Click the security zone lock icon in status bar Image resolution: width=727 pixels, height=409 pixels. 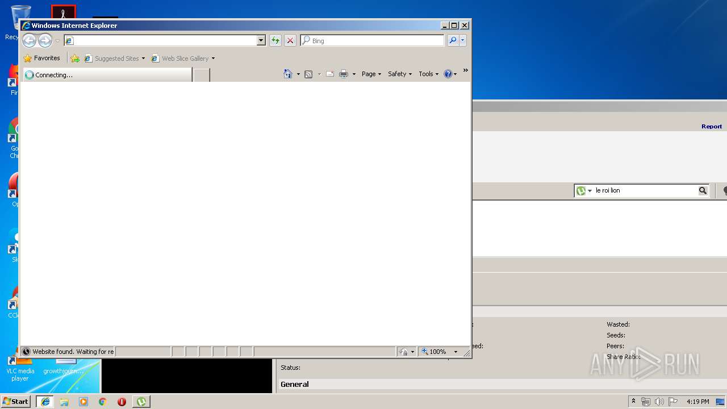403,352
